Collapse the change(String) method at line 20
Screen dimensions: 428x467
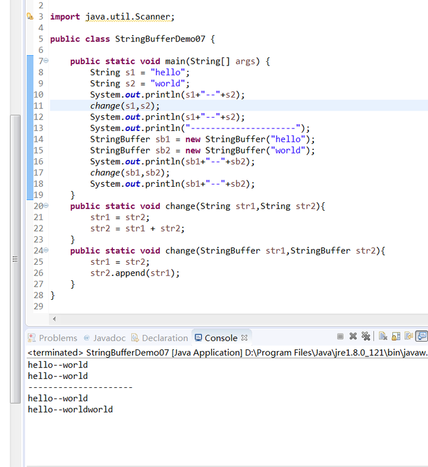click(x=46, y=205)
